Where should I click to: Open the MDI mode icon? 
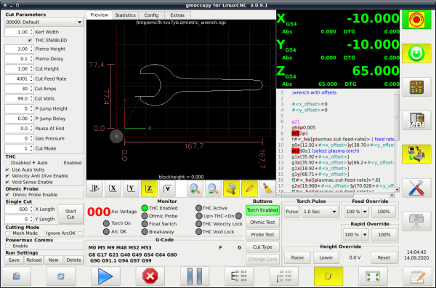(416, 120)
